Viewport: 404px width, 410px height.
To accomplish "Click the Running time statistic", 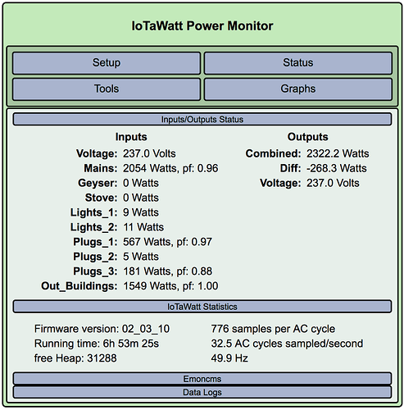I will (x=97, y=344).
